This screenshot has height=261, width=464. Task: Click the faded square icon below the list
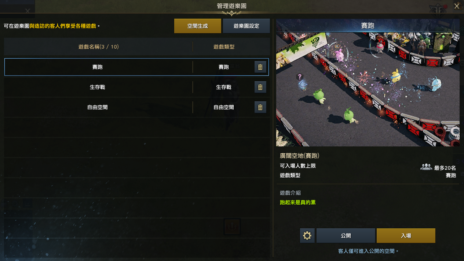[232, 227]
